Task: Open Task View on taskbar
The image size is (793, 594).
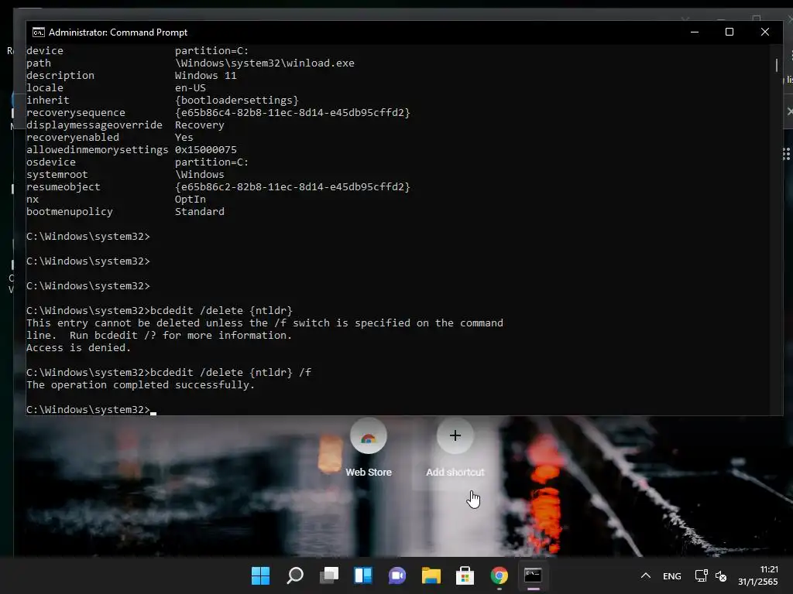Action: 329,575
